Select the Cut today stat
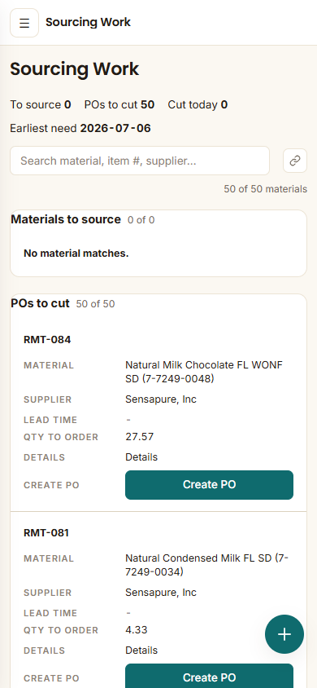 (198, 105)
